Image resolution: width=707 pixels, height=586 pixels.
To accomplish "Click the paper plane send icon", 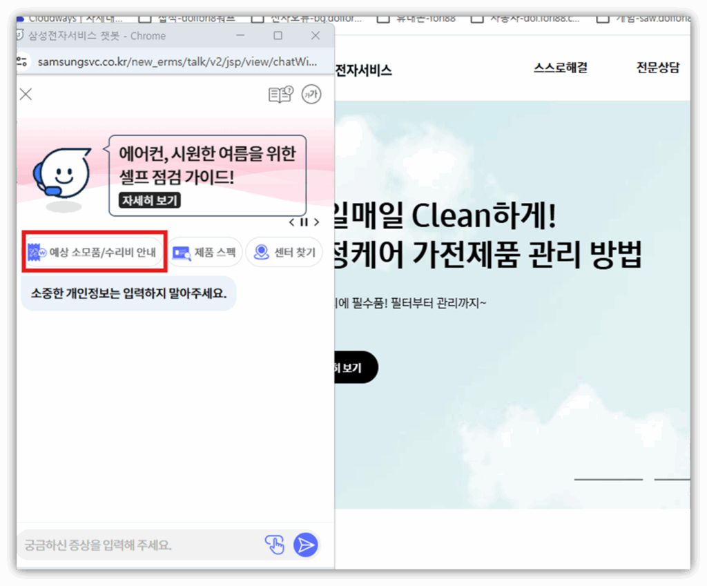I will coord(305,545).
